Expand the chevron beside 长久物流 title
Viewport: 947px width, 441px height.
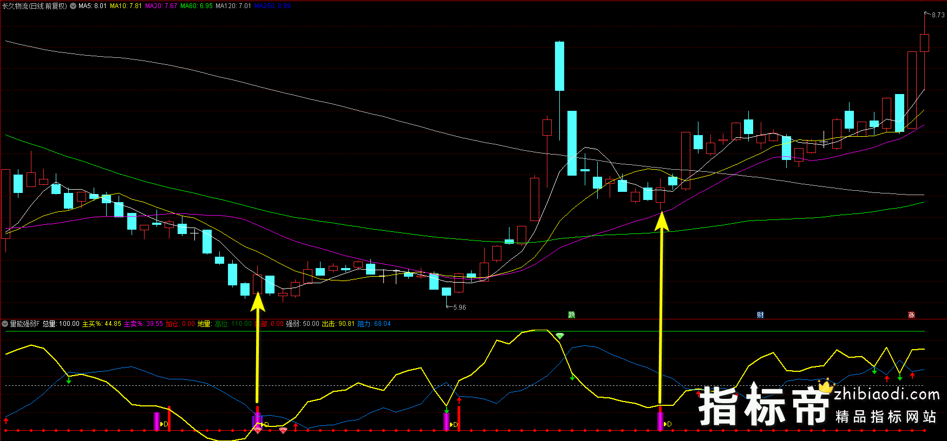tap(73, 6)
